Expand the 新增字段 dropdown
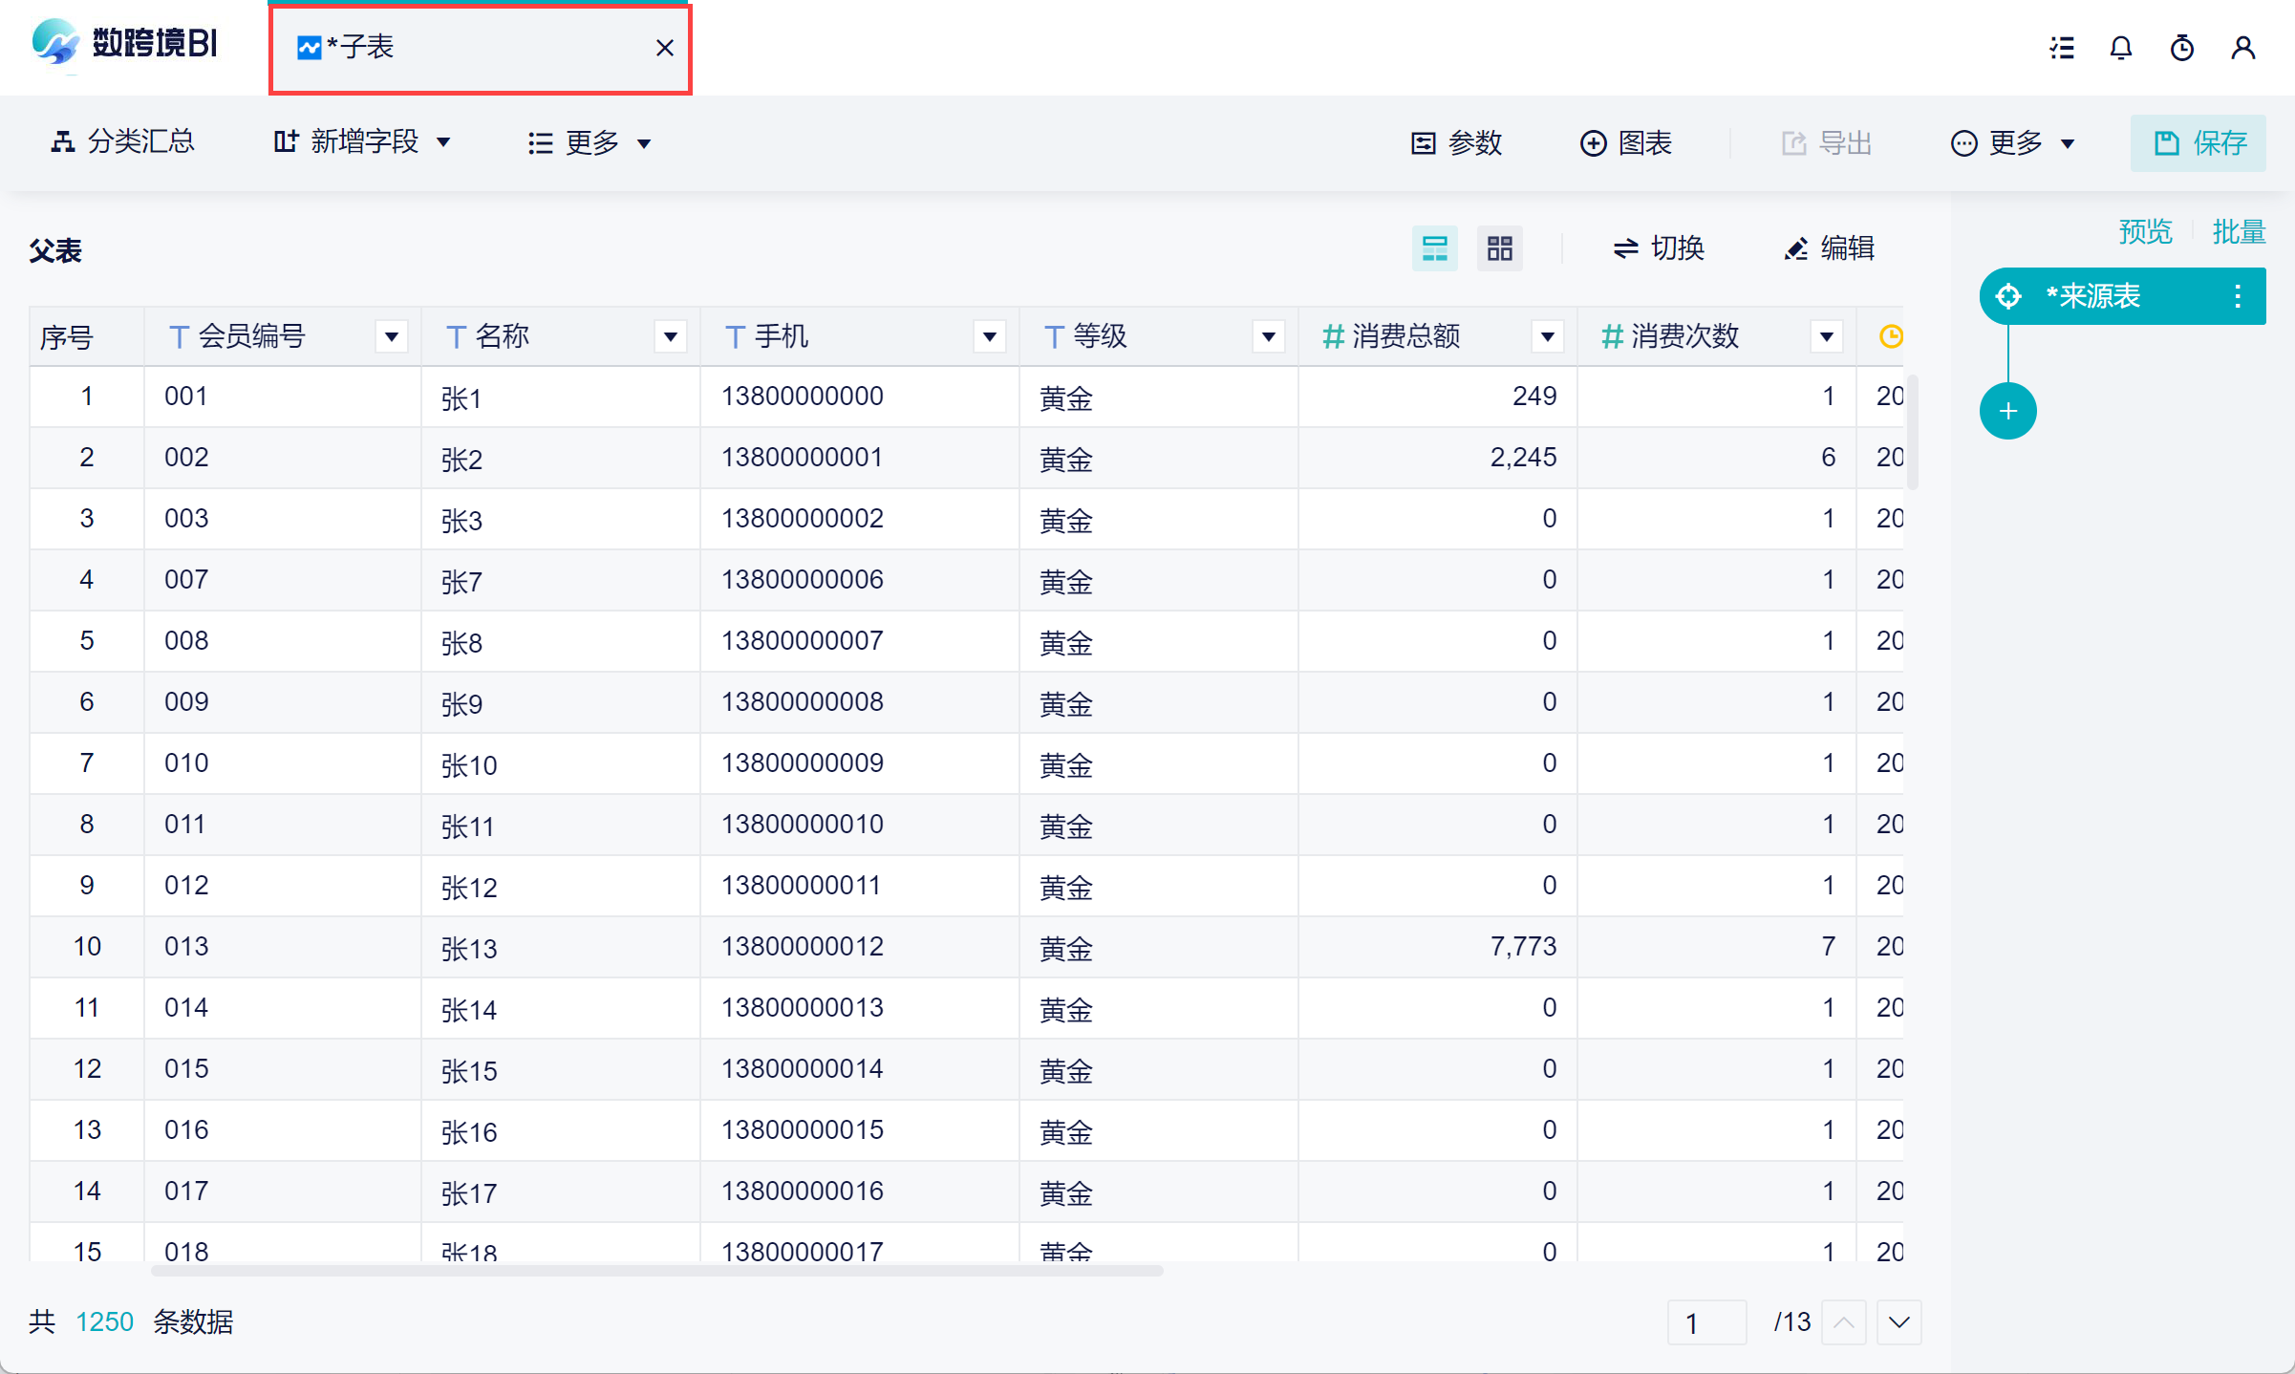This screenshot has width=2295, height=1374. (362, 142)
